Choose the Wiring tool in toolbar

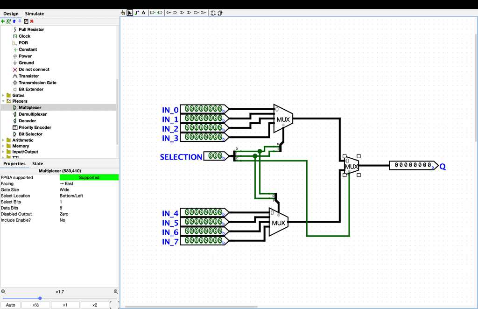coord(137,13)
